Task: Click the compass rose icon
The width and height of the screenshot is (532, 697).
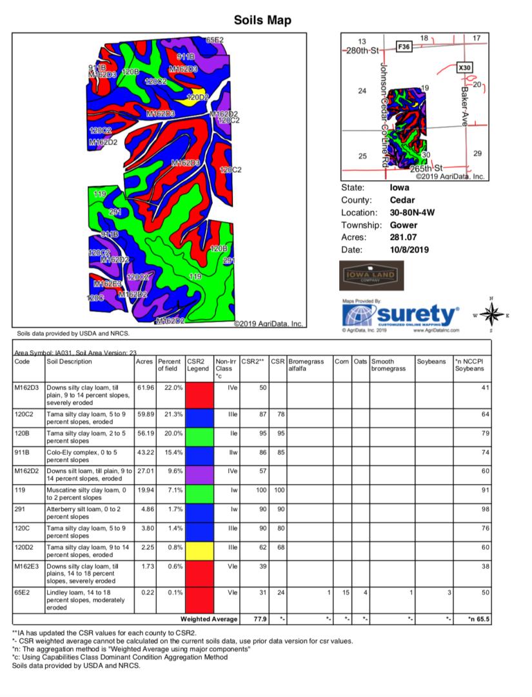Action: click(491, 315)
